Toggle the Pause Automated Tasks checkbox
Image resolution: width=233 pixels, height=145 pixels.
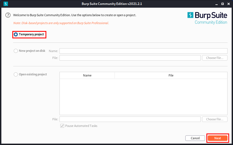coord(62,126)
